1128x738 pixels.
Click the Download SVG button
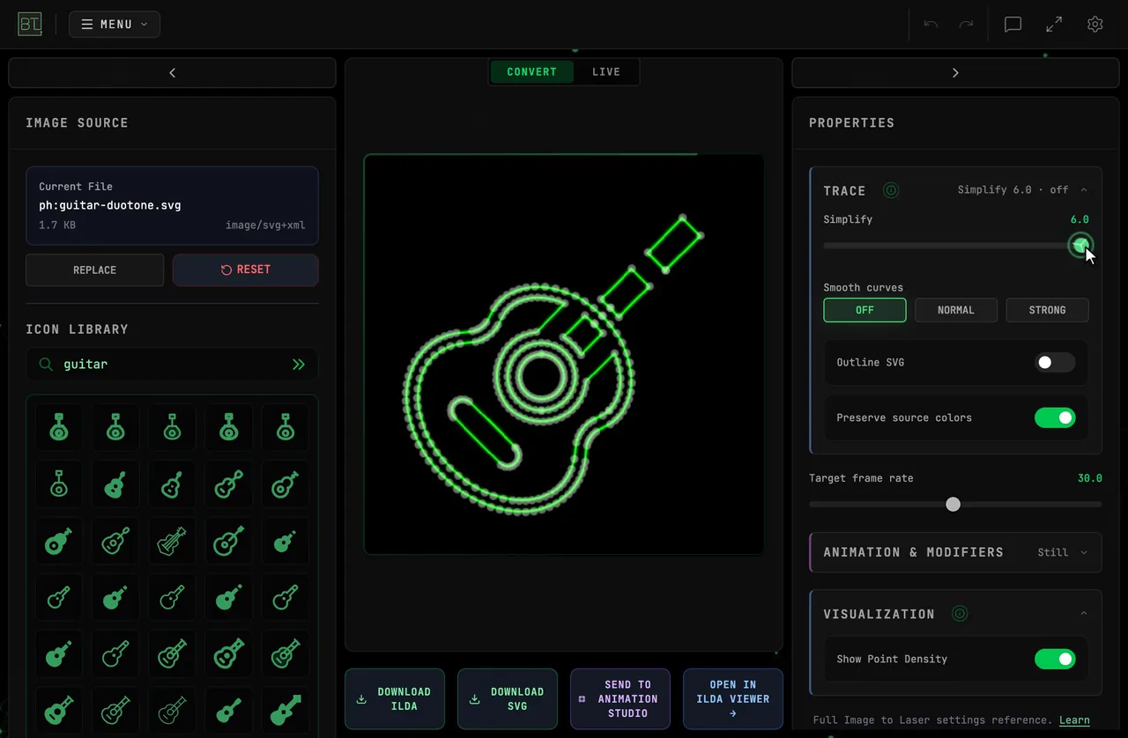[x=508, y=699]
